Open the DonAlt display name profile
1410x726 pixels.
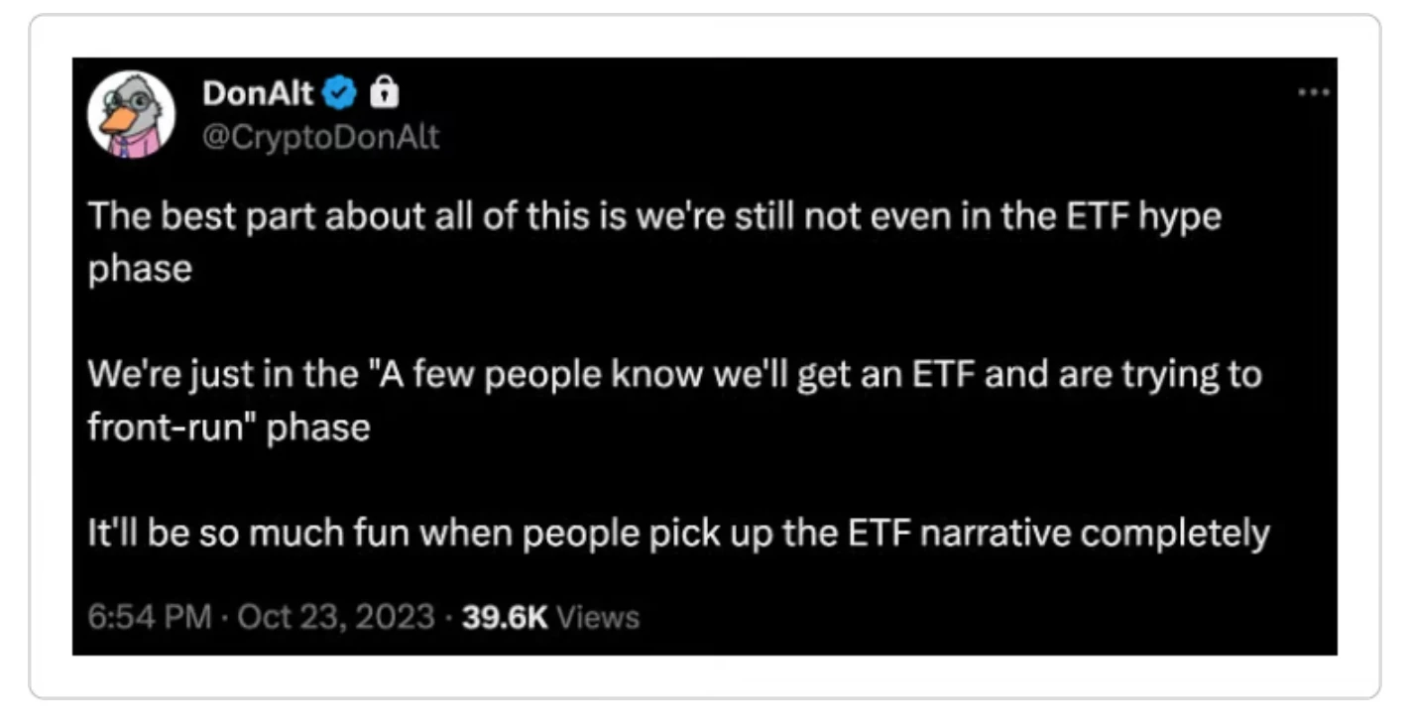point(258,94)
